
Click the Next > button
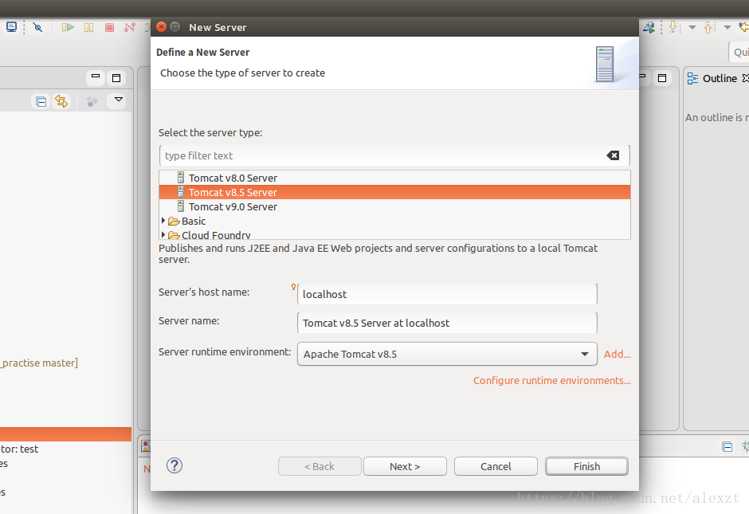pos(405,466)
